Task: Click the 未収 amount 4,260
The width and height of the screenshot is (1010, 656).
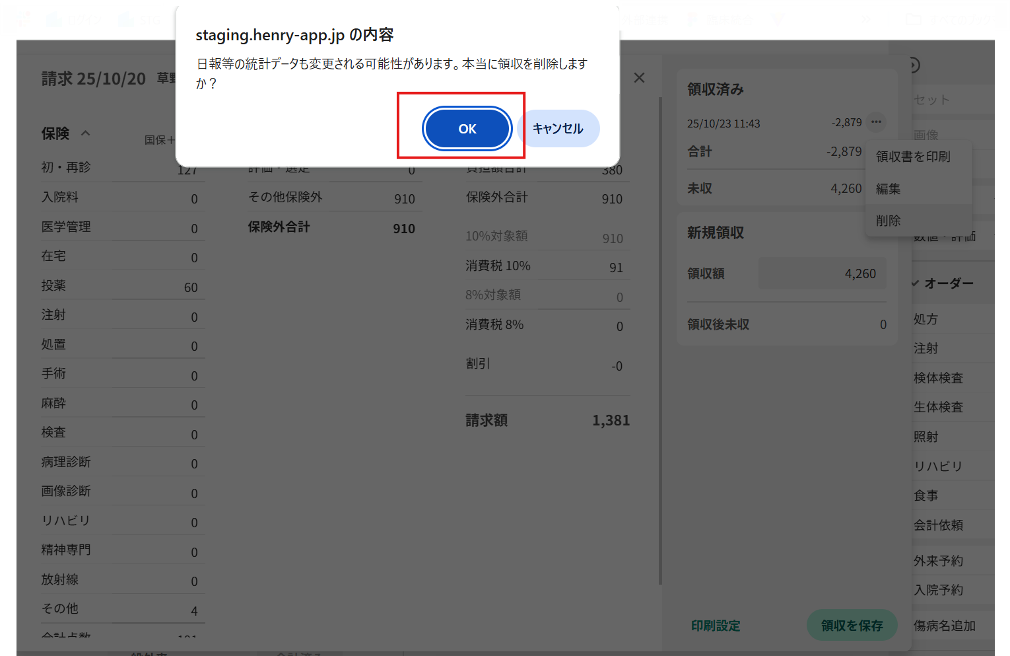Action: click(846, 188)
